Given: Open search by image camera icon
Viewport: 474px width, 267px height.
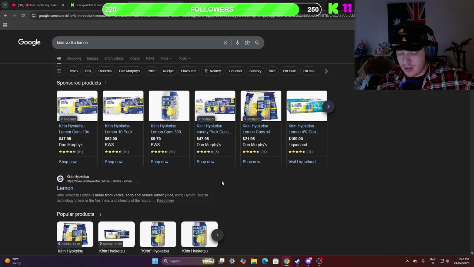Looking at the screenshot, I should pos(247,43).
